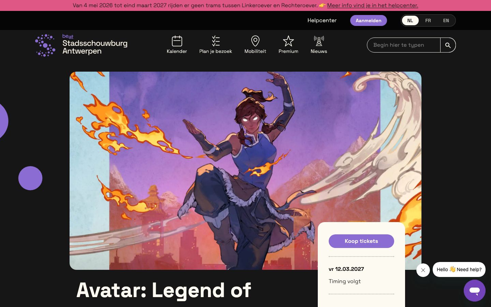This screenshot has width=491, height=307.
Task: Go to Plan je bezoek menu
Action: [215, 51]
